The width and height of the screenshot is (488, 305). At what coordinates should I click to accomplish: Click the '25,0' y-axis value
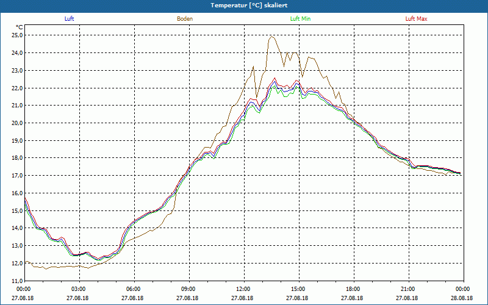[17, 35]
